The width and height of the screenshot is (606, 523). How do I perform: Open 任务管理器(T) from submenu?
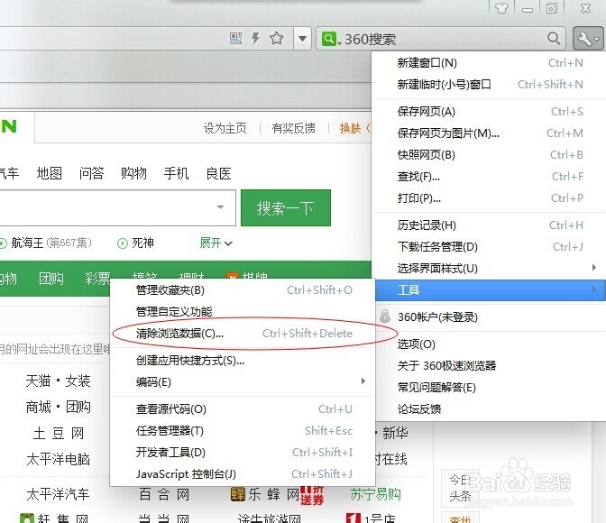(243, 431)
